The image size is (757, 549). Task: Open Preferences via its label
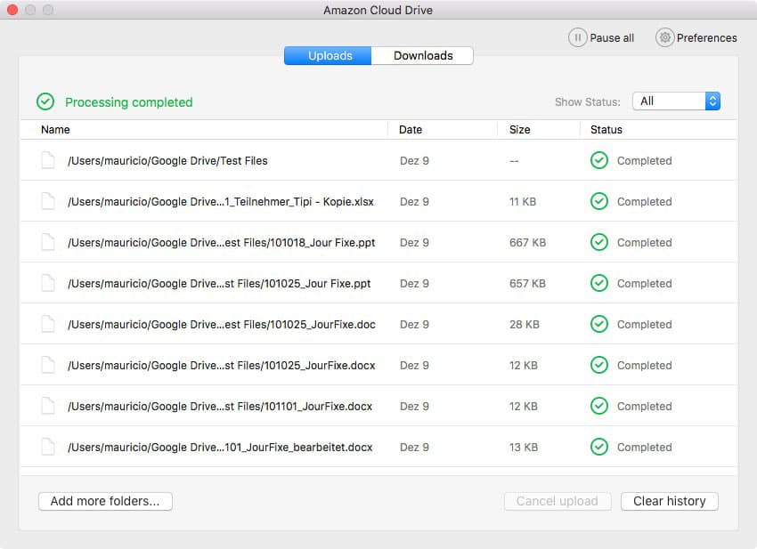point(707,38)
